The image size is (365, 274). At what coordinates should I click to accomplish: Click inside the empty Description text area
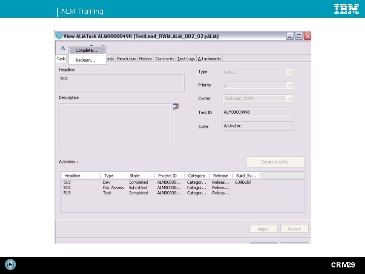tap(115, 126)
